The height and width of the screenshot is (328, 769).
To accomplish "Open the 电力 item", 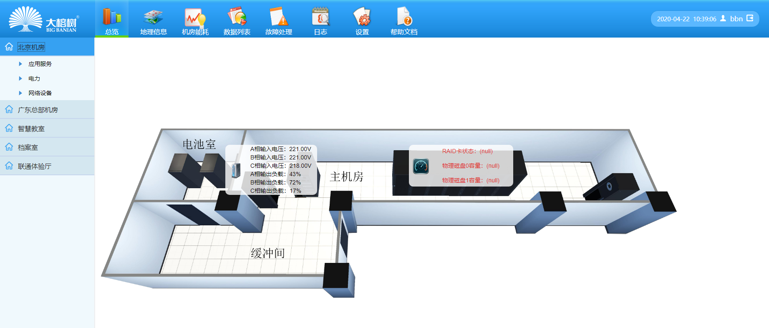I will coord(34,78).
